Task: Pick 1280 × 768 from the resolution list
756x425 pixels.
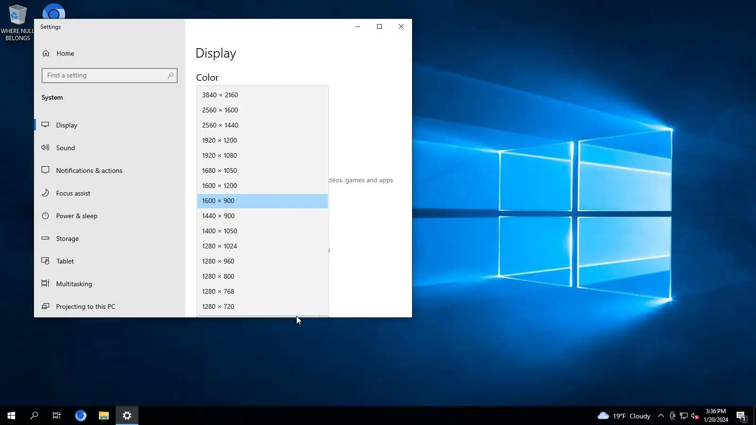Action: [x=263, y=291]
